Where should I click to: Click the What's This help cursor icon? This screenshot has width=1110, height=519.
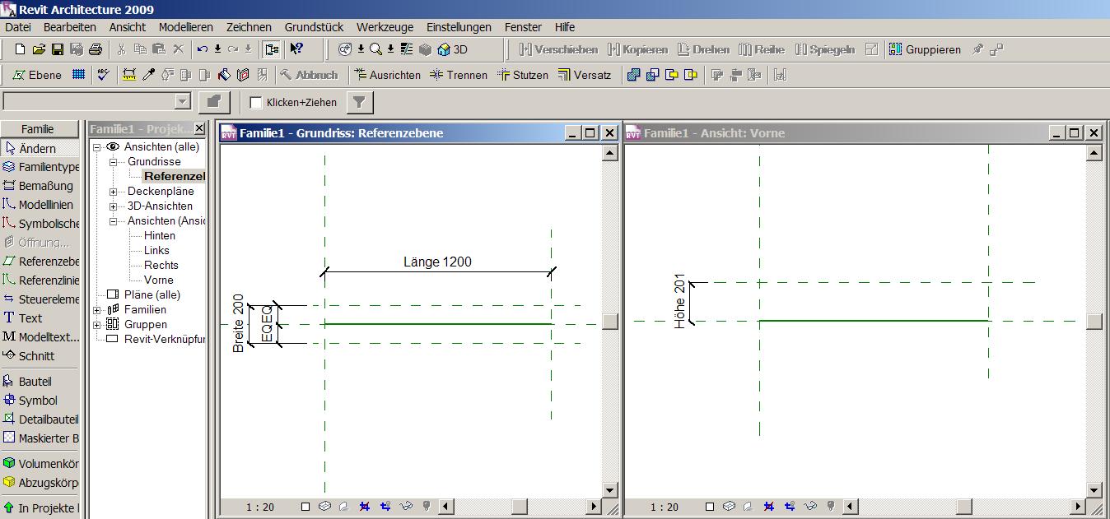point(296,49)
